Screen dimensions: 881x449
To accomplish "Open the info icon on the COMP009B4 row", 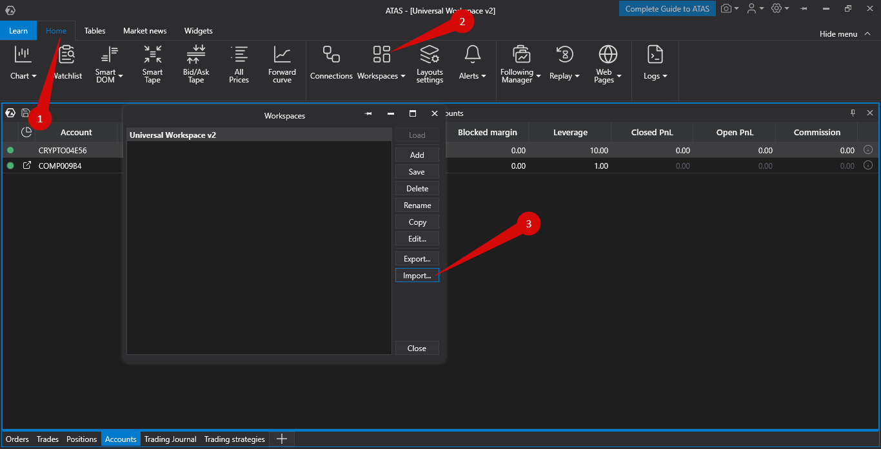I will pos(868,166).
